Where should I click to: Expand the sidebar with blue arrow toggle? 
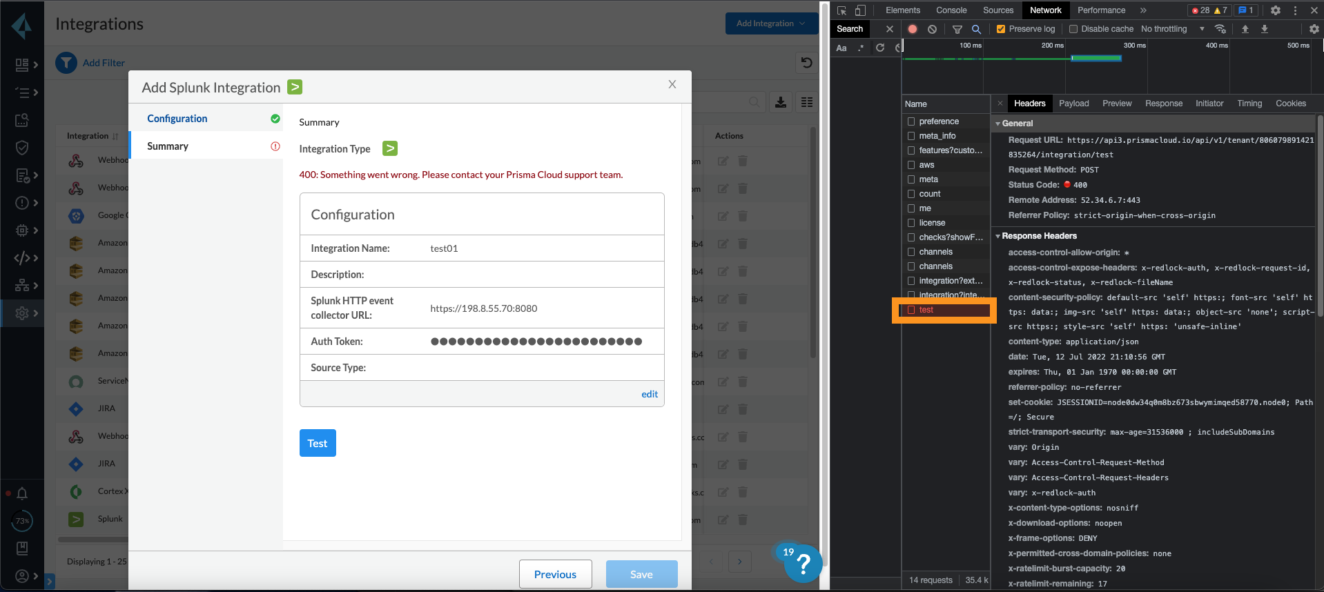(49, 582)
